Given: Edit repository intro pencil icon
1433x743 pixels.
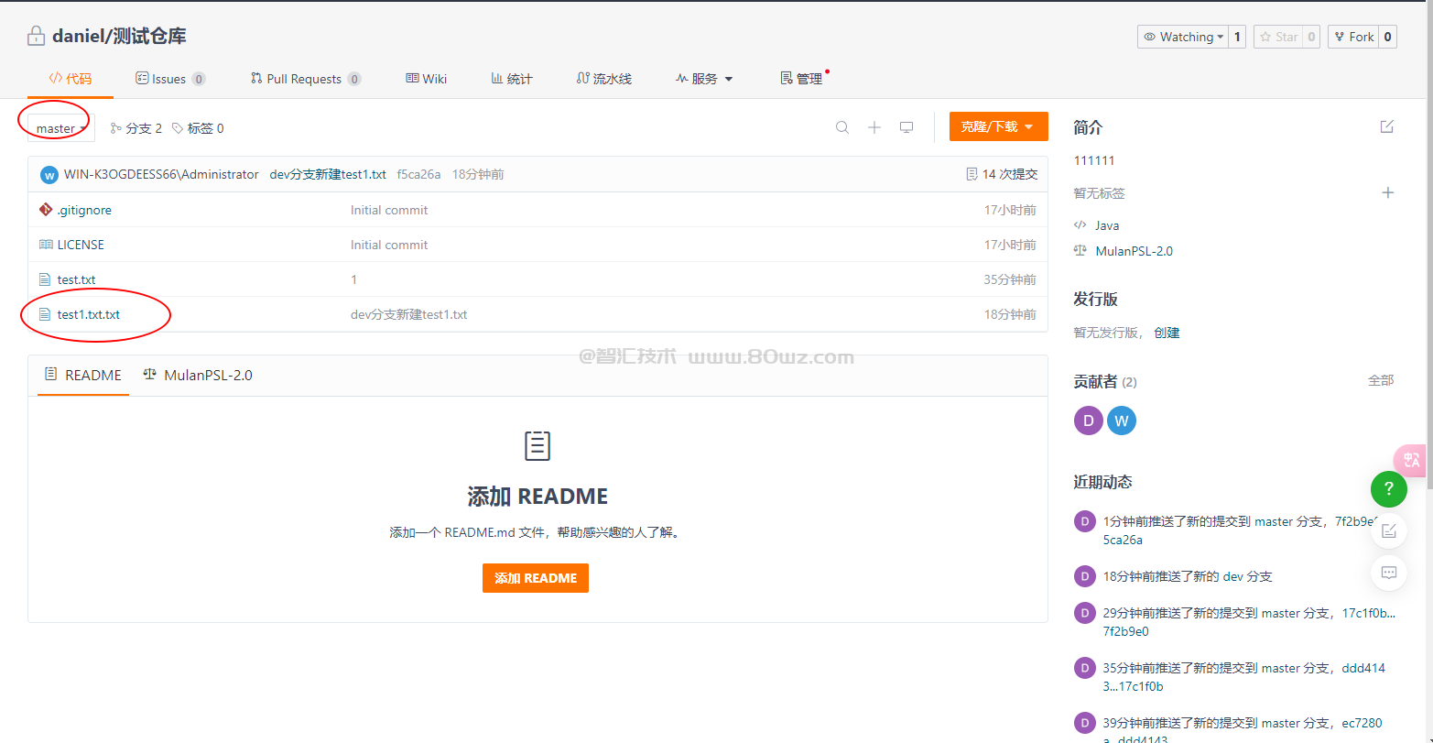Looking at the screenshot, I should pos(1386,126).
